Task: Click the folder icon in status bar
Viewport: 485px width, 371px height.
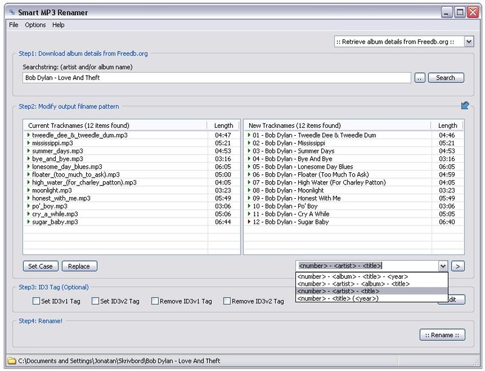Action: 12,361
